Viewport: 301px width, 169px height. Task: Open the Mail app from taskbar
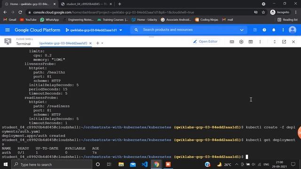click(133, 164)
